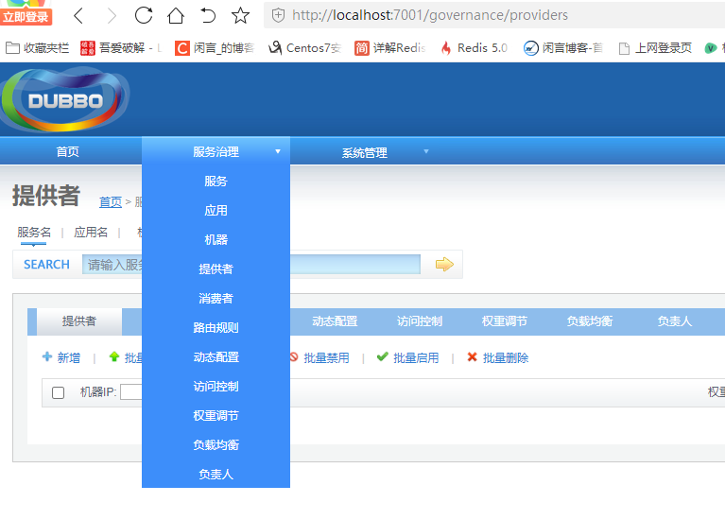Click the 批量禁用 link

(326, 357)
